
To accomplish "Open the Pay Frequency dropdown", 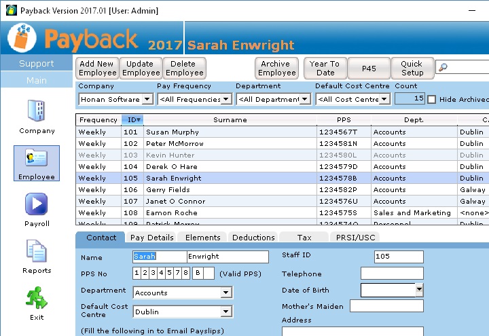I will [226, 99].
